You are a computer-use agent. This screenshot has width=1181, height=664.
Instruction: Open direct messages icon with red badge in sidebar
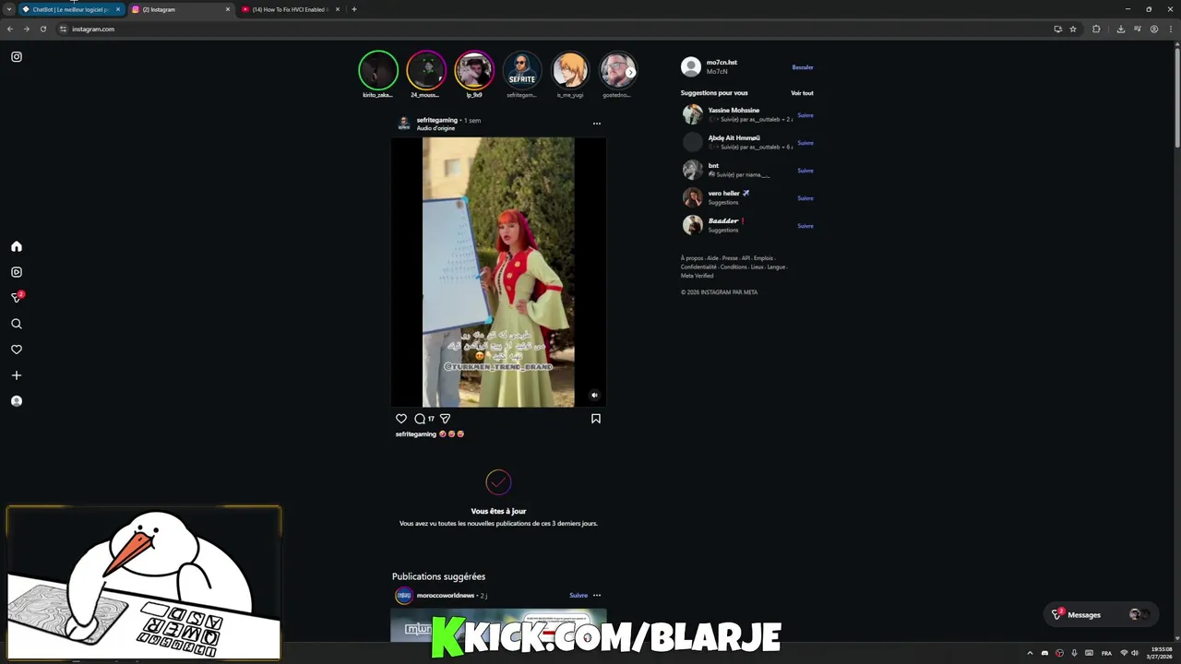[17, 297]
